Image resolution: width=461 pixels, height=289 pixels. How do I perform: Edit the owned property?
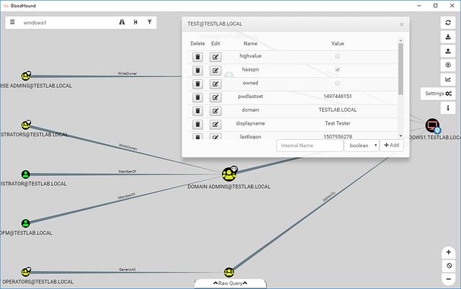[x=215, y=84]
